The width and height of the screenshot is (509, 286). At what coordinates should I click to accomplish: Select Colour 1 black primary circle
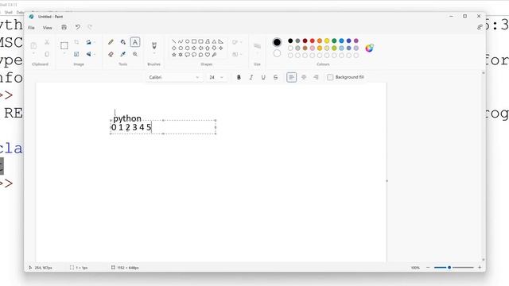[x=277, y=42]
